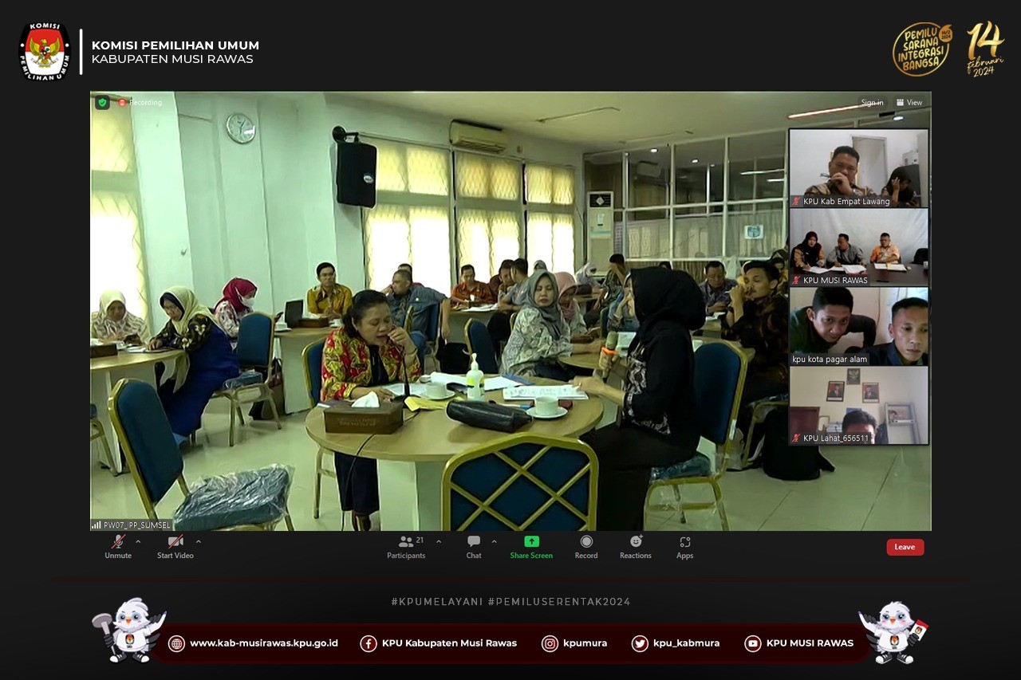
Task: Open the Chat panel
Action: [x=474, y=542]
